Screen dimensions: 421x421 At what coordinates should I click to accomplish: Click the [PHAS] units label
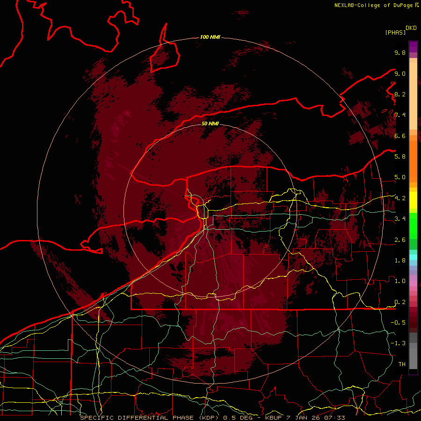click(x=395, y=33)
